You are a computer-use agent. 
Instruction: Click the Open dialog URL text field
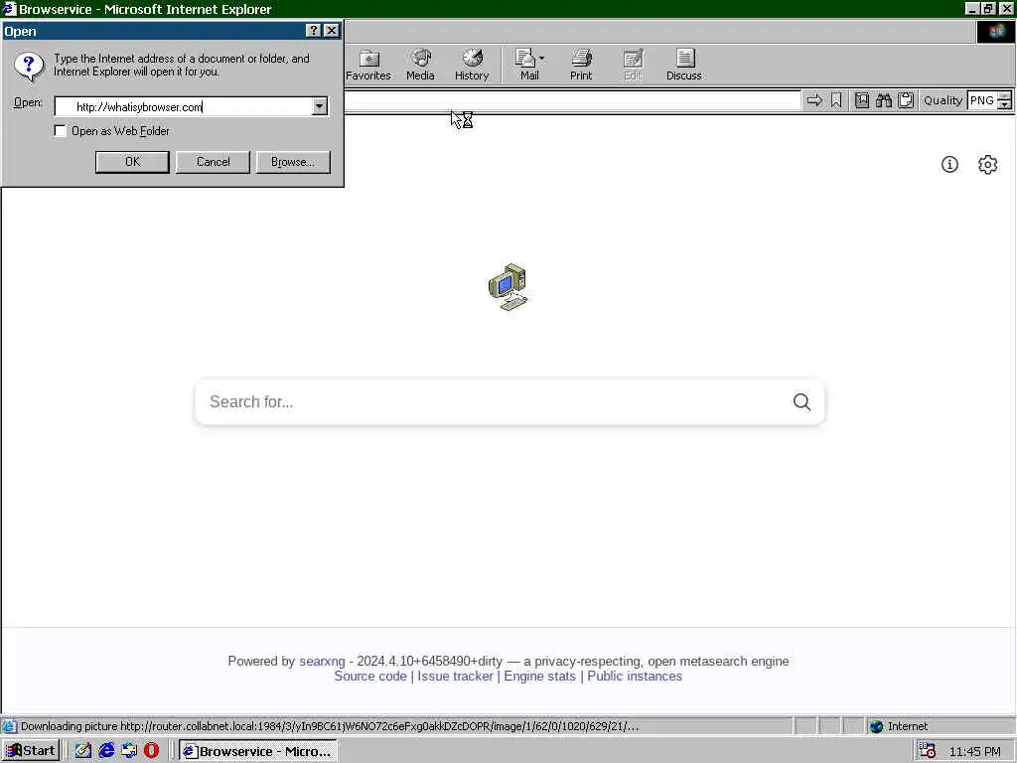184,106
